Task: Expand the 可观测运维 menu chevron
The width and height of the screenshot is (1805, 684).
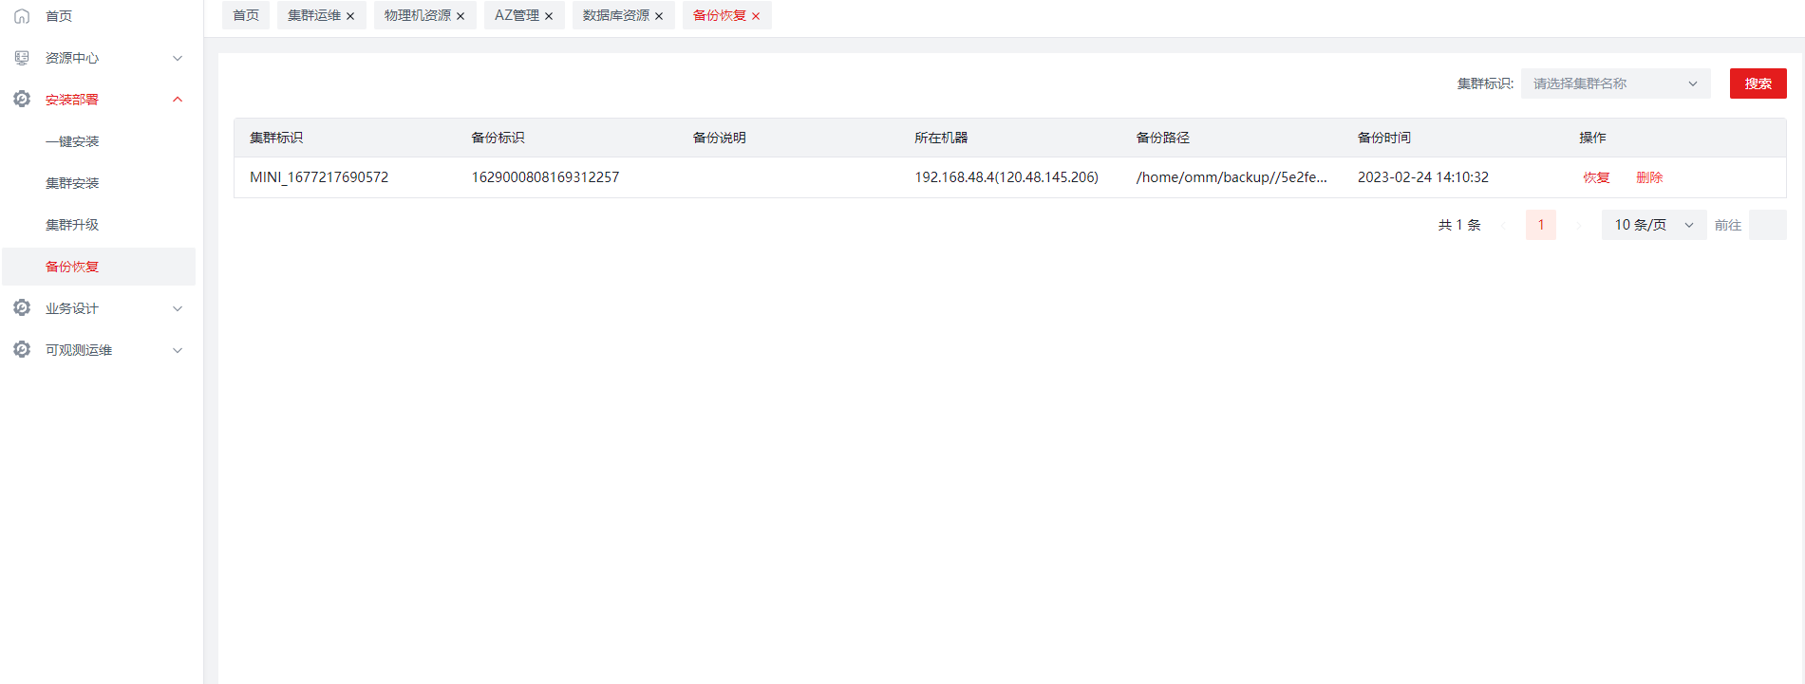Action: click(178, 350)
